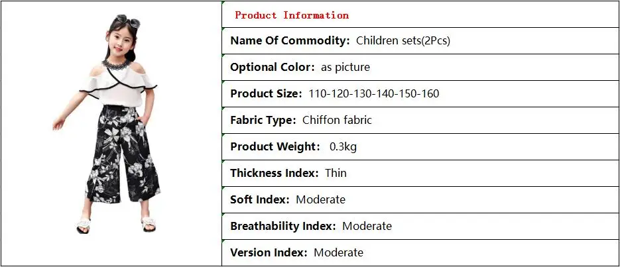Click the Chiffon fabric value
Image resolution: width=620 pixels, height=267 pixels.
click(338, 120)
